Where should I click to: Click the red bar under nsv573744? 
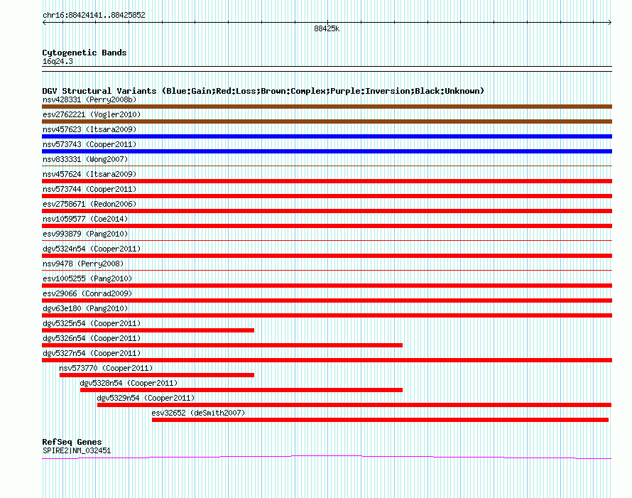coord(327,196)
